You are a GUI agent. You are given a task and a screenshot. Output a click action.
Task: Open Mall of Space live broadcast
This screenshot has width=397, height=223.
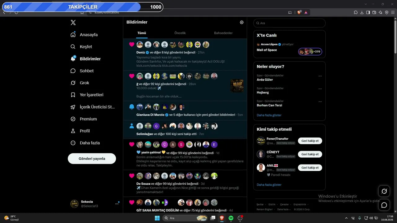[x=267, y=50]
